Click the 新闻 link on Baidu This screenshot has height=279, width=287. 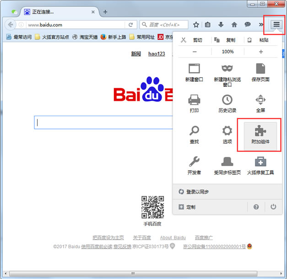pos(136,54)
